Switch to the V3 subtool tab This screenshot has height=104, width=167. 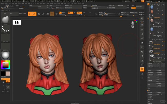coord(153,4)
